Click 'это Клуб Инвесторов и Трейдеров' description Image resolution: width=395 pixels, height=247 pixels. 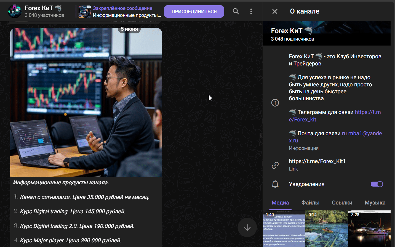[x=335, y=60]
